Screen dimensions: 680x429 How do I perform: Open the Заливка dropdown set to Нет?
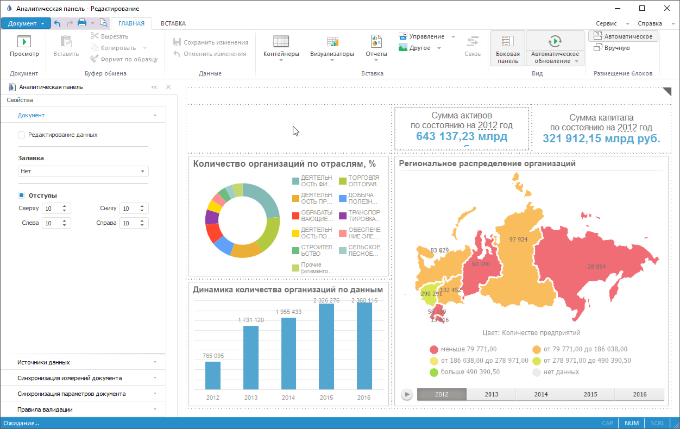click(x=83, y=171)
